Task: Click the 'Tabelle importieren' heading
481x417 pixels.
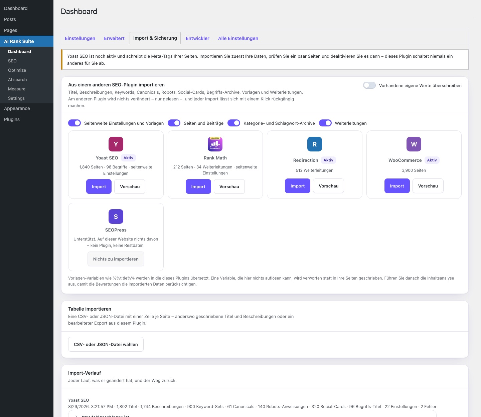Action: (x=90, y=309)
